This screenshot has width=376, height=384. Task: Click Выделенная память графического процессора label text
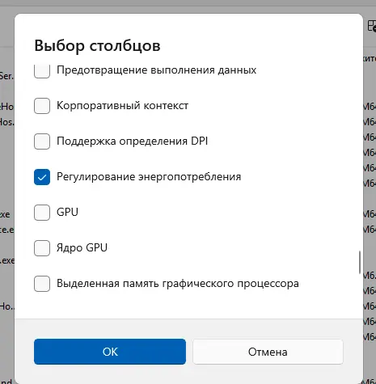pyautogui.click(x=178, y=284)
